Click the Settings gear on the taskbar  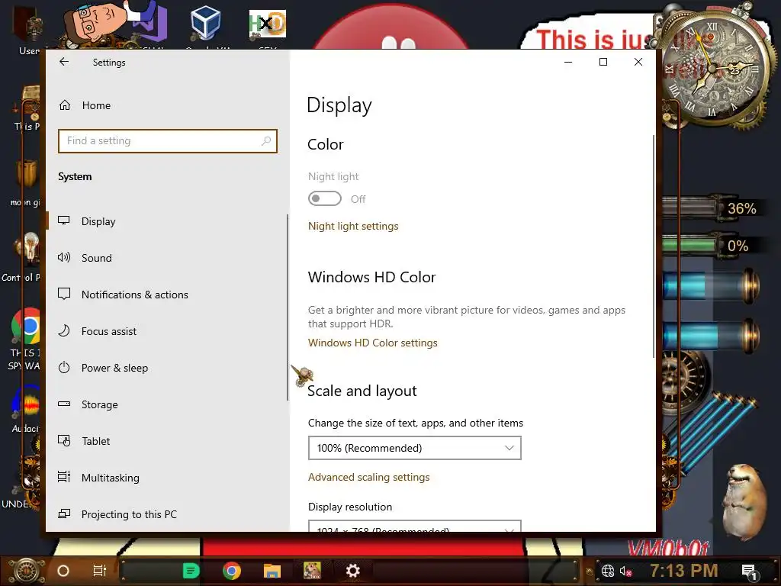tap(352, 571)
